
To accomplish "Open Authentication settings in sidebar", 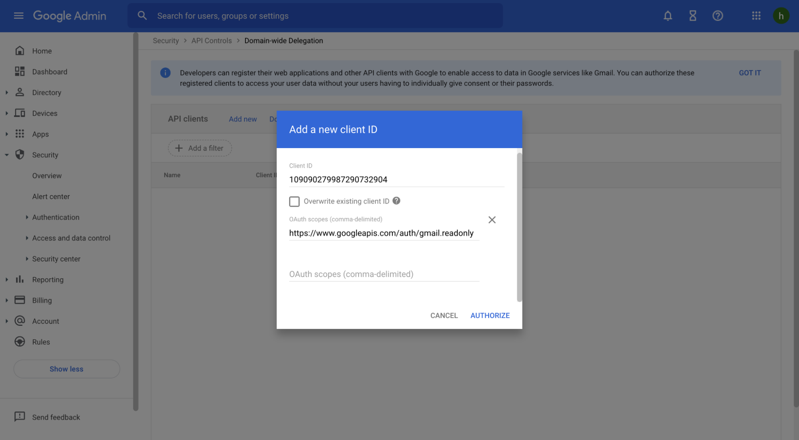I will tap(56, 217).
